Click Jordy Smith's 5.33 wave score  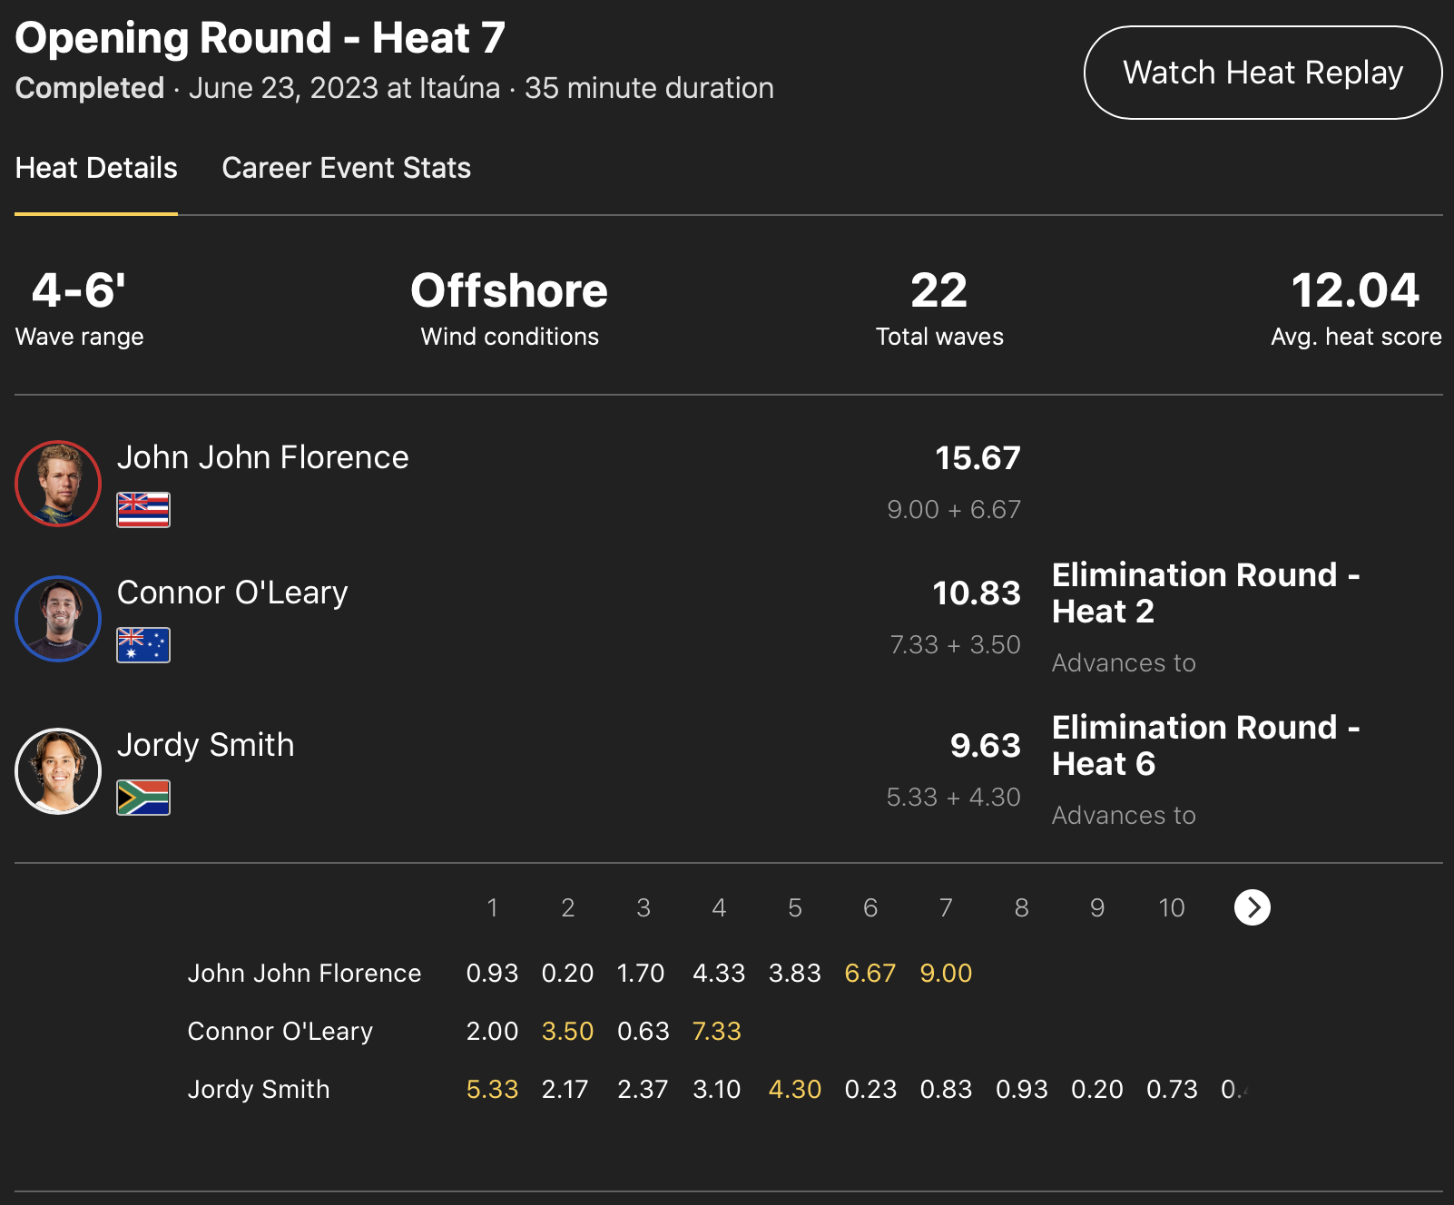pyautogui.click(x=492, y=1089)
